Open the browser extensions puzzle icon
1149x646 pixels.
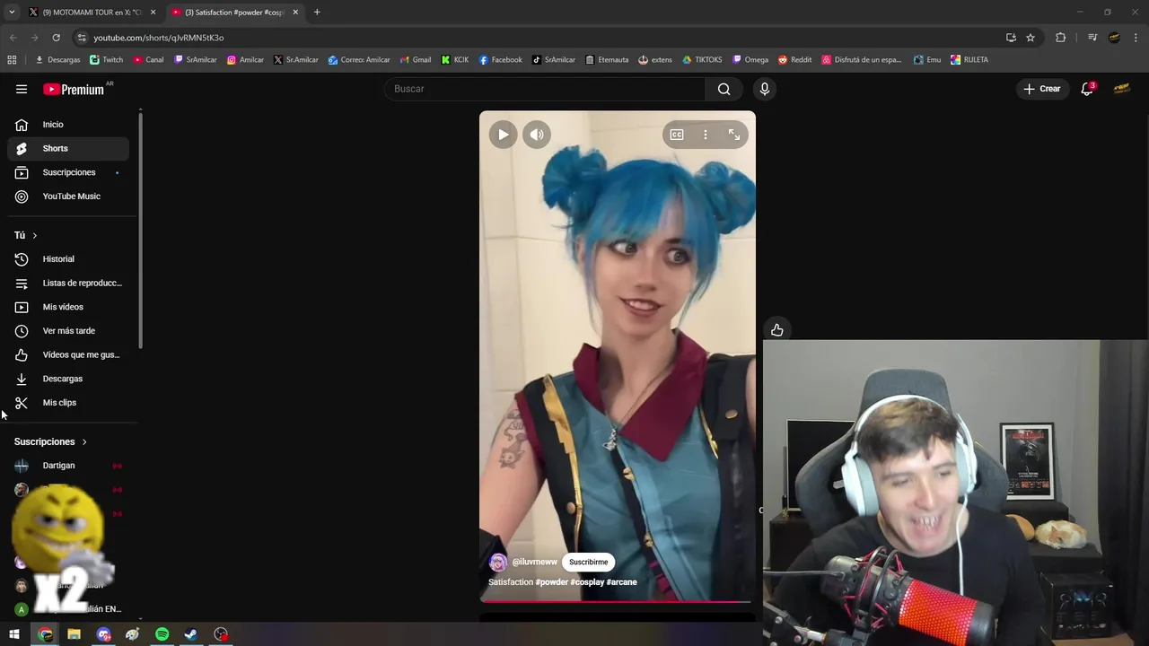[x=1061, y=38]
